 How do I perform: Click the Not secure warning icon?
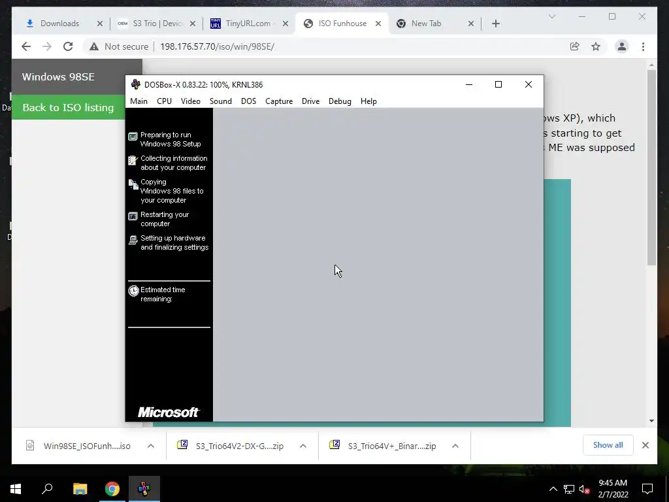[x=94, y=46]
